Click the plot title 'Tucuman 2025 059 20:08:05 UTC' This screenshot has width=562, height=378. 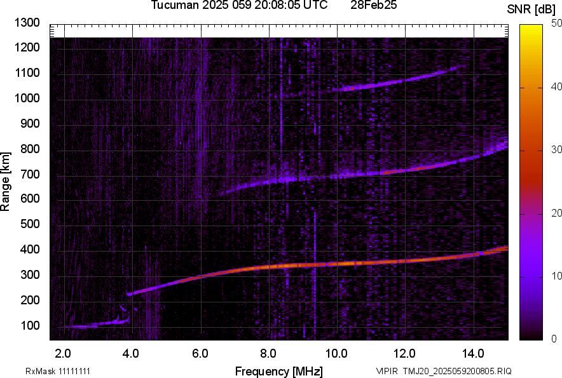[239, 5]
